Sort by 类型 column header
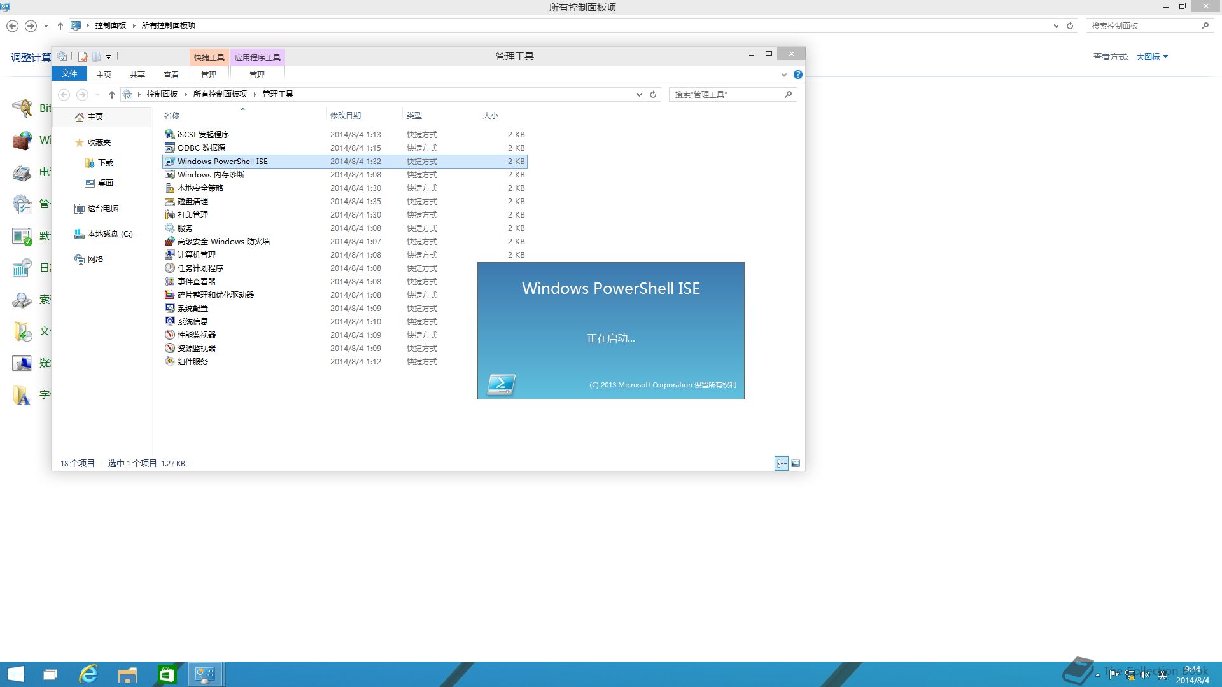 click(x=440, y=116)
